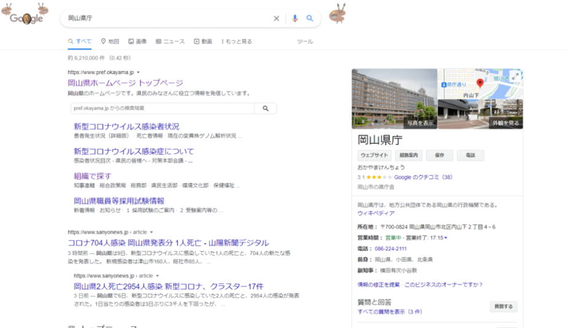Click 岡山市の県庁舎 category text

376,187
